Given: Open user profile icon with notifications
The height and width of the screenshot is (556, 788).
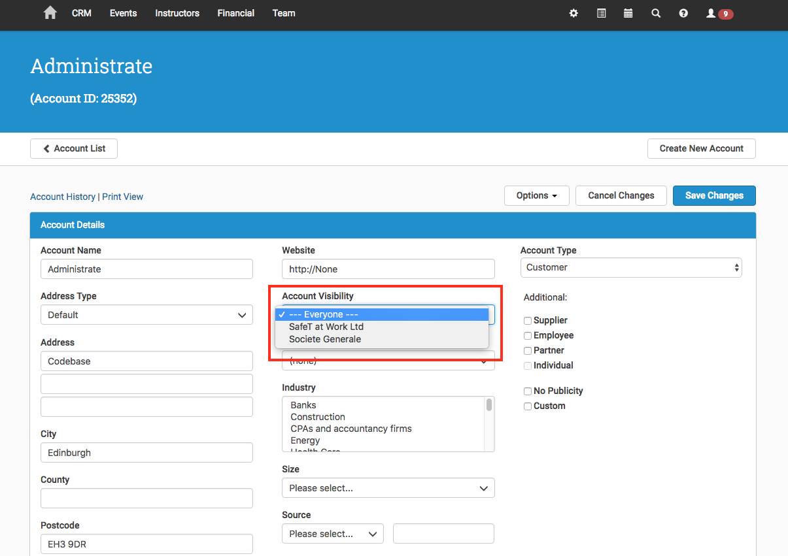Looking at the screenshot, I should [719, 13].
